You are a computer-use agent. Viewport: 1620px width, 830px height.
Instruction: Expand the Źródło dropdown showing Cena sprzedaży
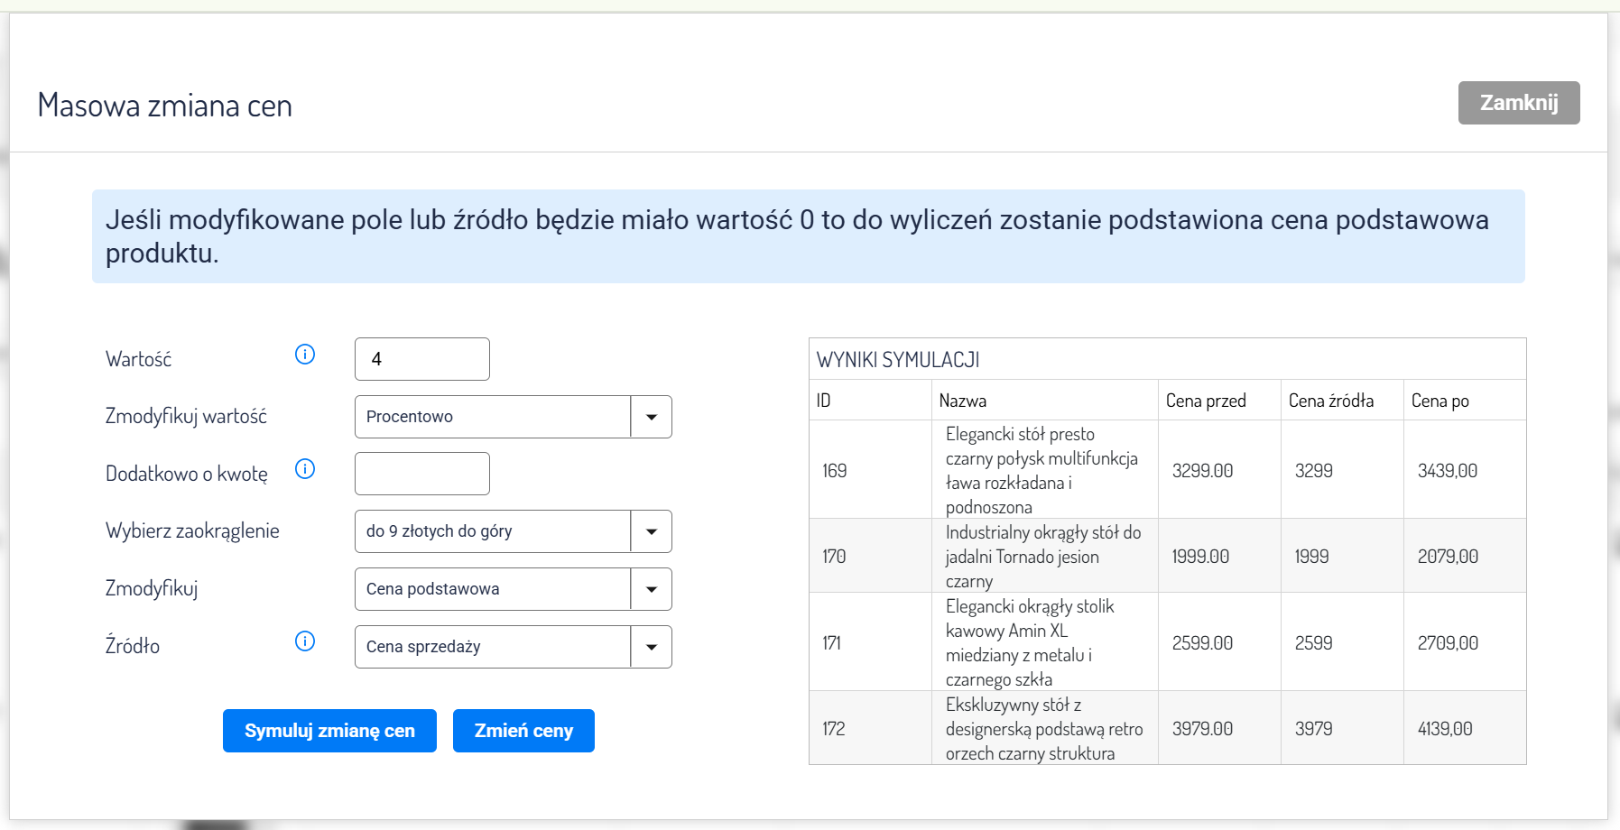513,647
